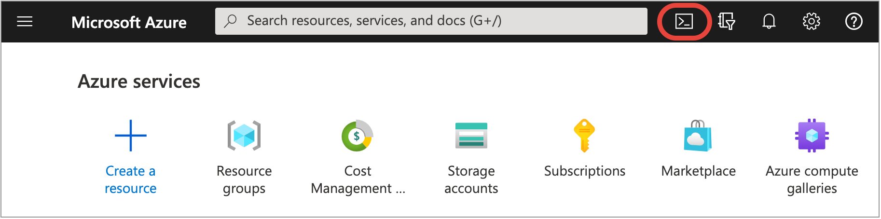Viewport: 881px width, 219px height.
Task: Click the blue plus Create icon
Action: pyautogui.click(x=131, y=136)
